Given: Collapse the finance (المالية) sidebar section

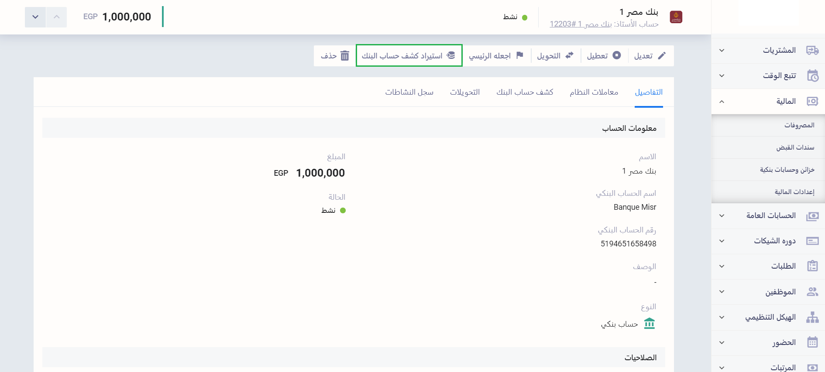Looking at the screenshot, I should 722,102.
